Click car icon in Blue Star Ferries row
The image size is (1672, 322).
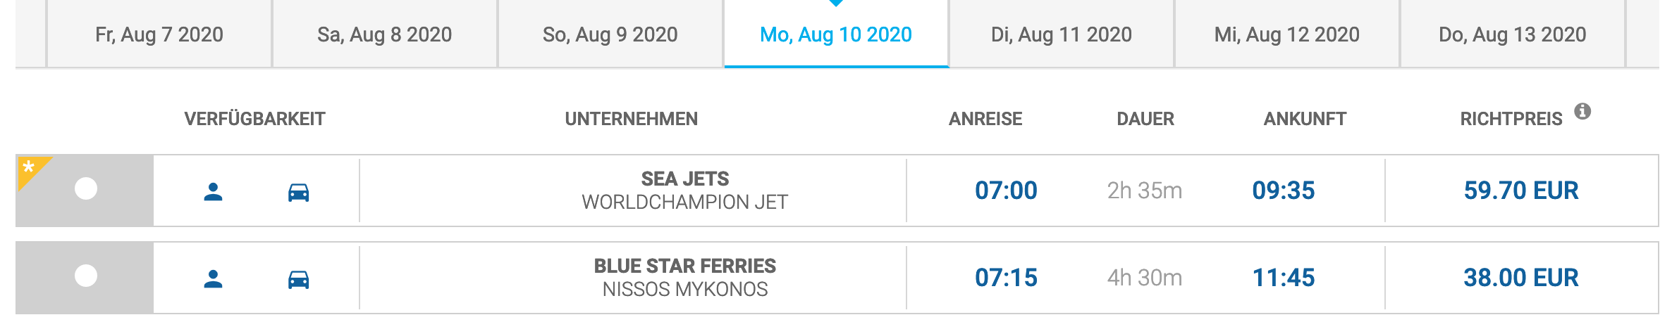pos(299,279)
